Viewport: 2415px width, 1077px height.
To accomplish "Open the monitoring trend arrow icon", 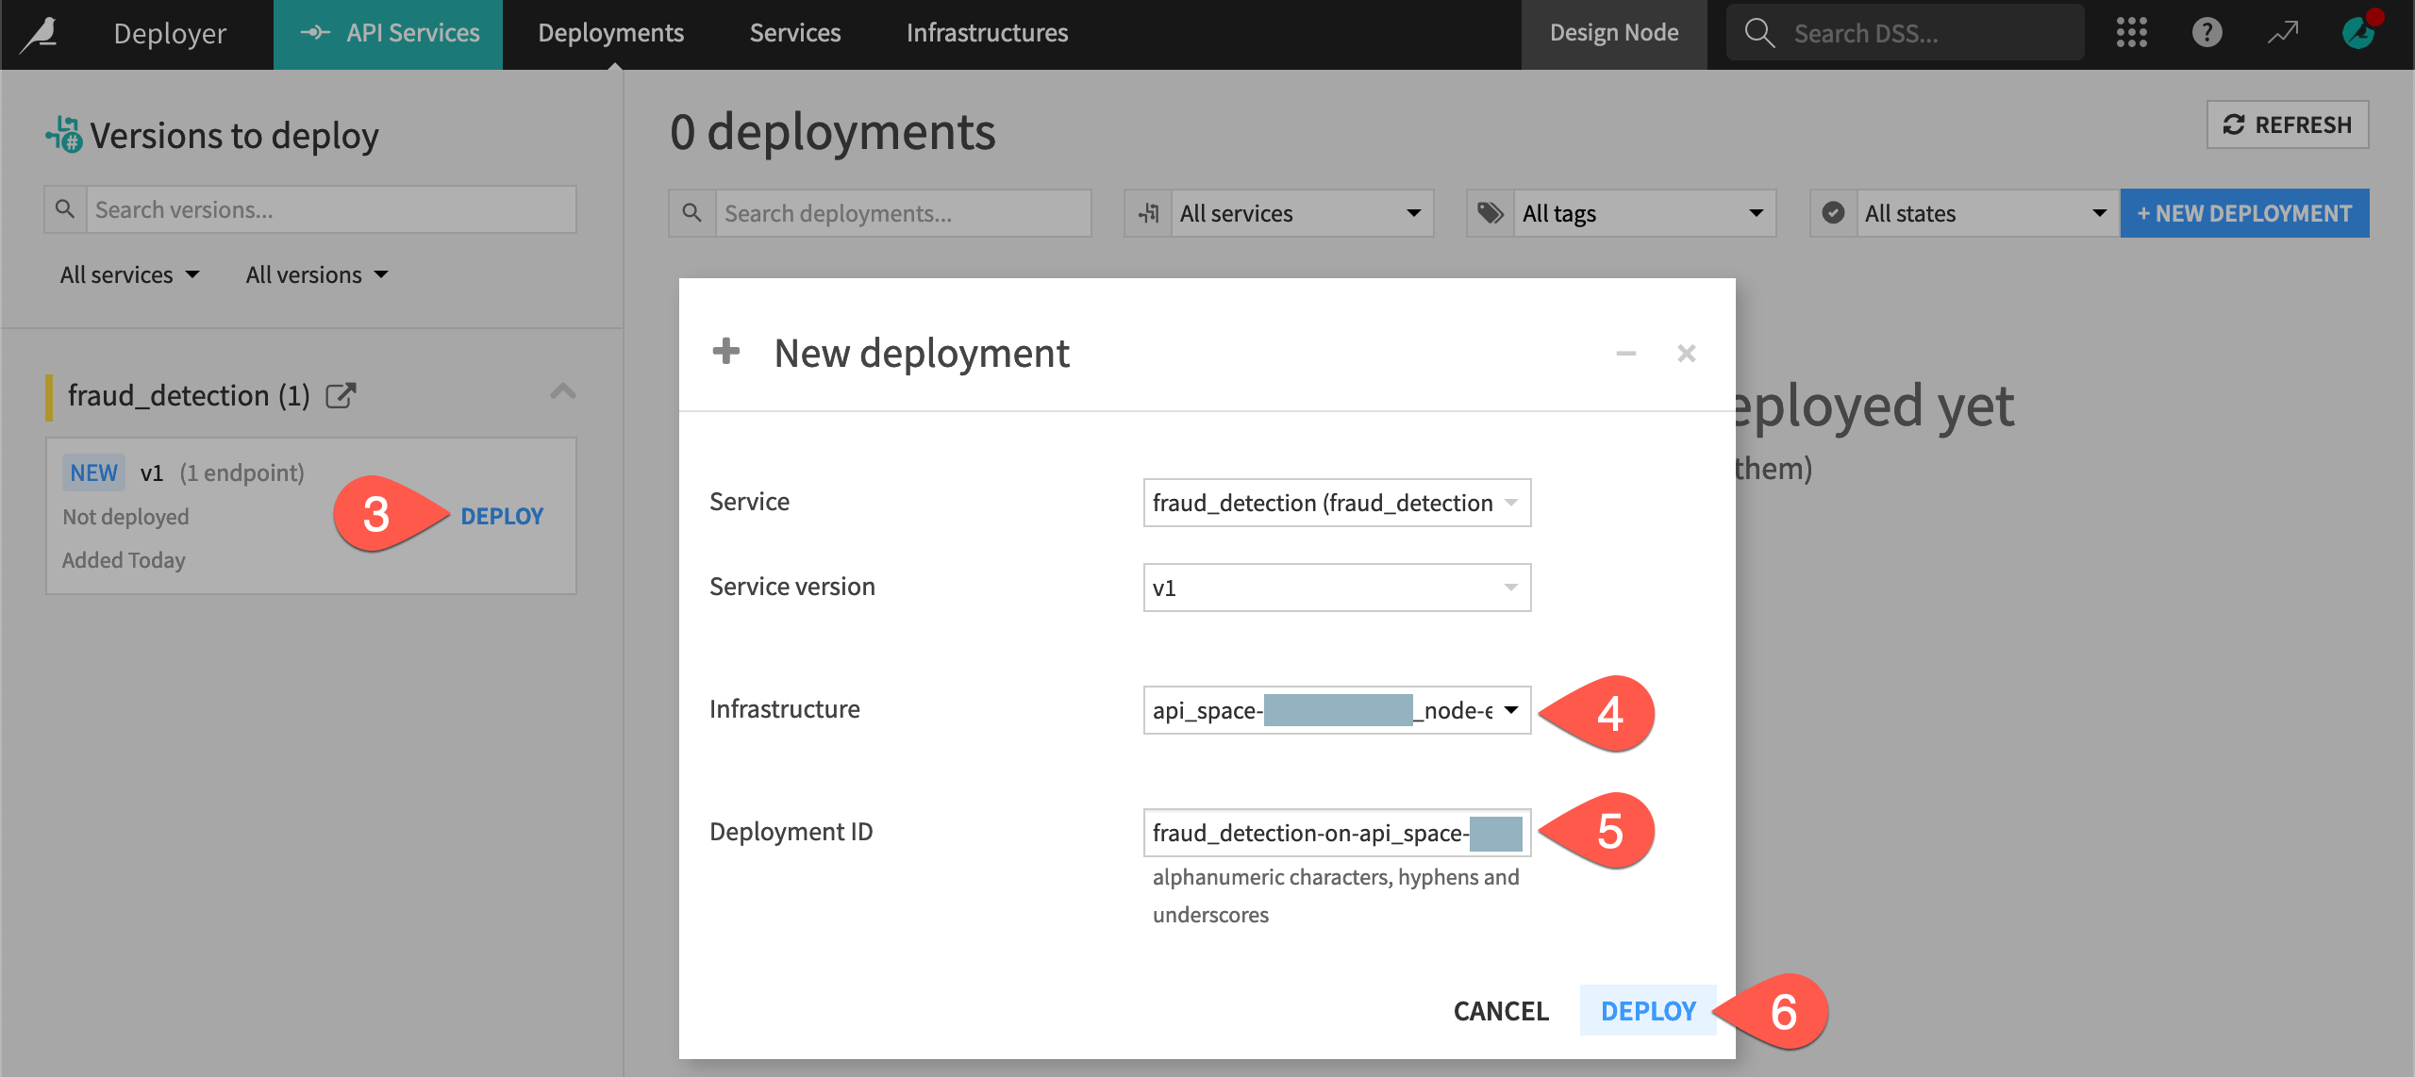I will click(2284, 32).
